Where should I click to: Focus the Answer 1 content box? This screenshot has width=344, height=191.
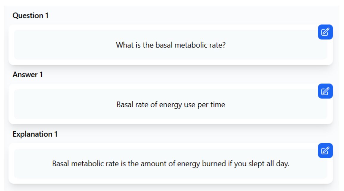click(171, 104)
